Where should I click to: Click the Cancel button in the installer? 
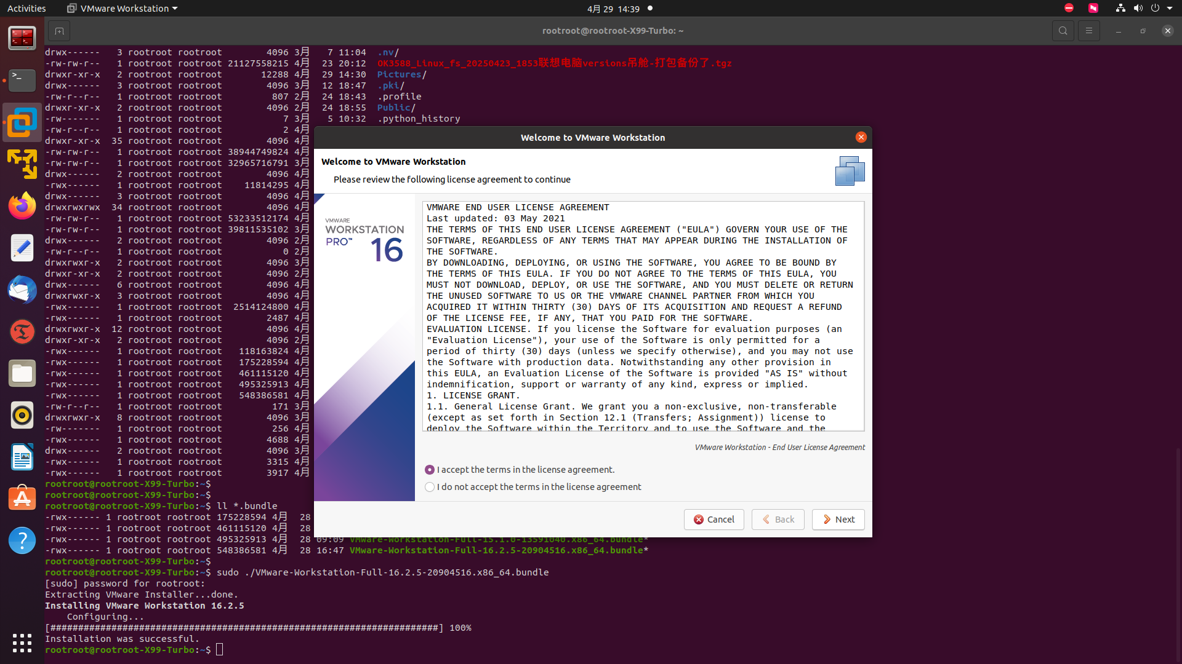714,520
